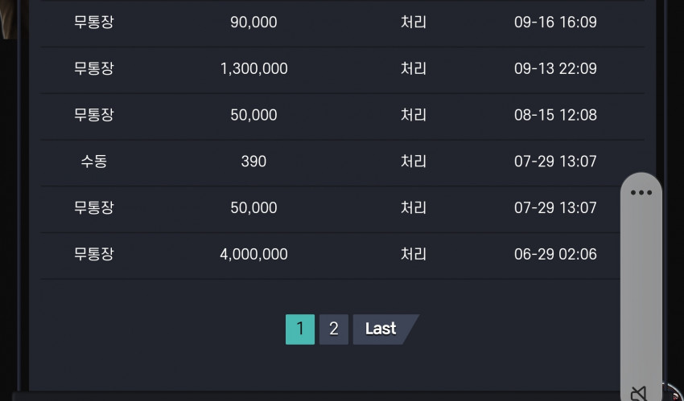The image size is (684, 401).
Task: Click 처리 status in the 90,000 row
Action: click(x=413, y=23)
